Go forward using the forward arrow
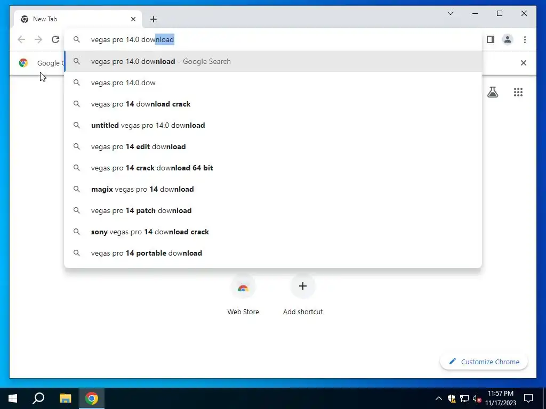Image resolution: width=546 pixels, height=409 pixels. pyautogui.click(x=38, y=39)
